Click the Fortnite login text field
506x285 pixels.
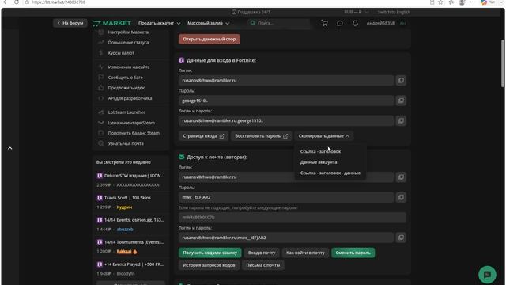click(x=286, y=81)
